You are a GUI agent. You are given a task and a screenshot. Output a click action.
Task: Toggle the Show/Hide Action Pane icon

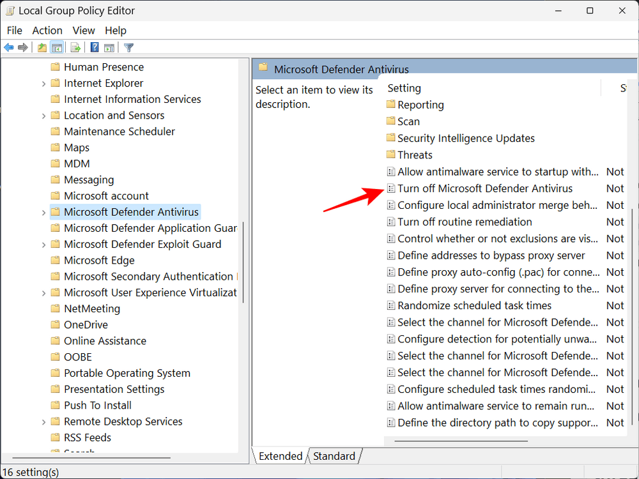[x=109, y=47]
